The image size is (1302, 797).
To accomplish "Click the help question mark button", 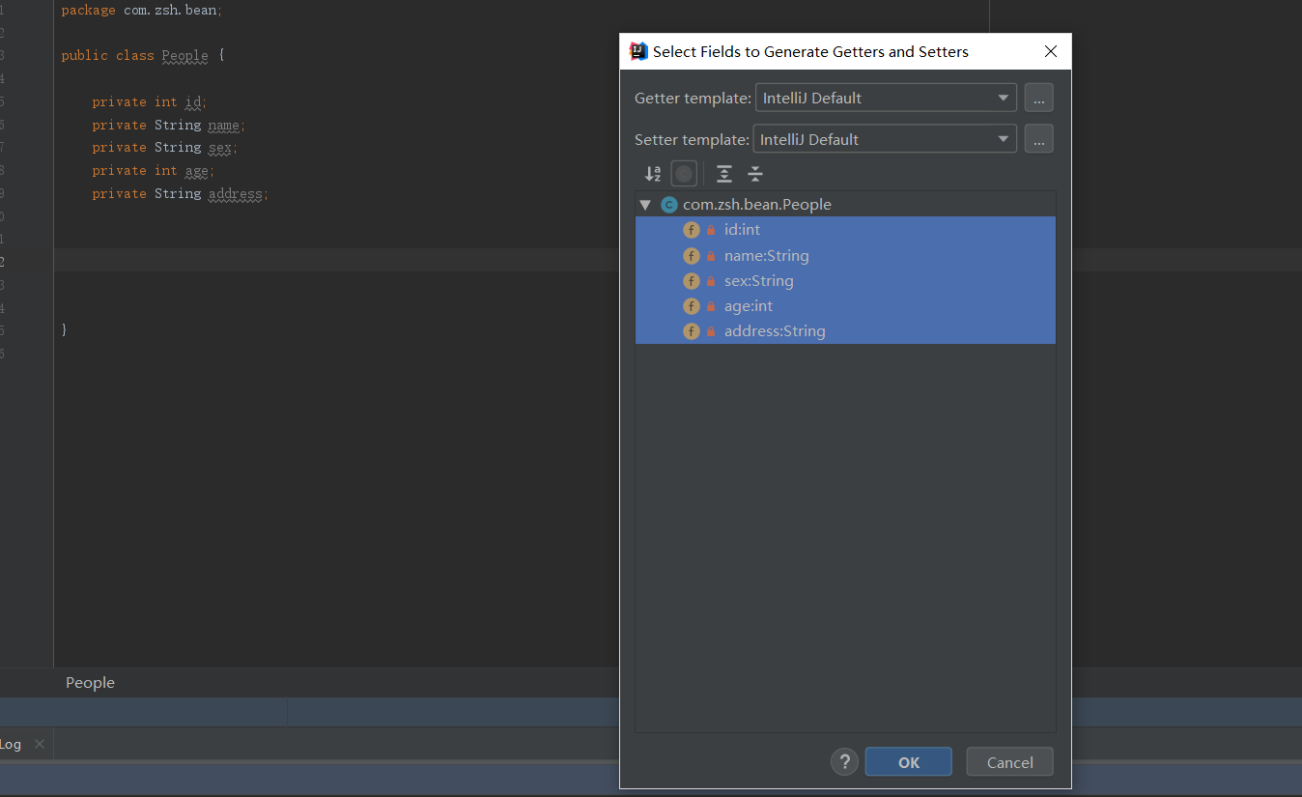I will click(x=844, y=762).
